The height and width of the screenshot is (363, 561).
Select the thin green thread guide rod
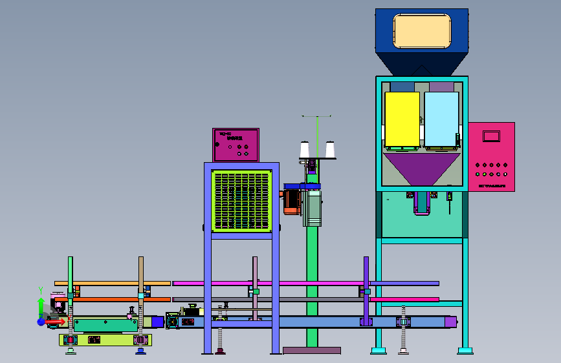tap(317, 137)
